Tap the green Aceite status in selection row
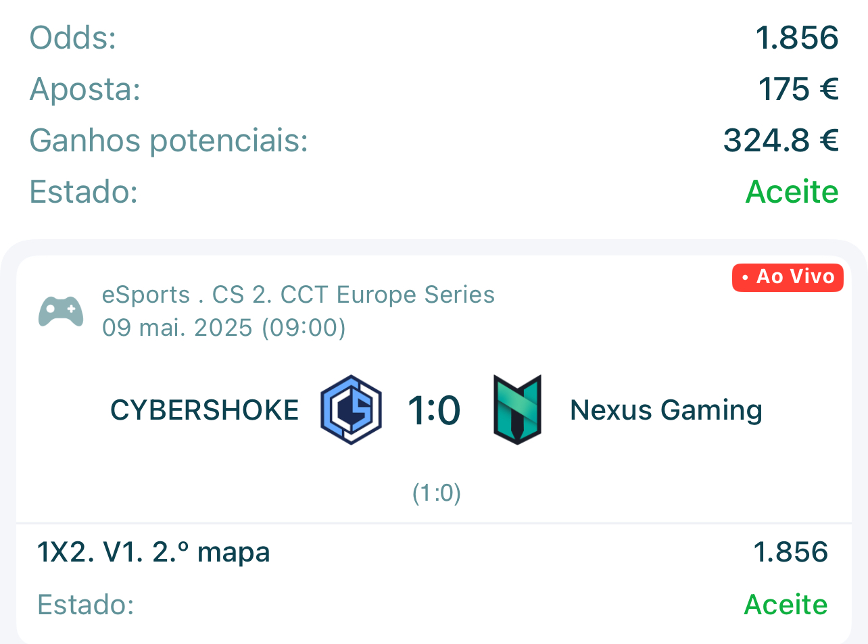This screenshot has height=644, width=868. tap(786, 604)
